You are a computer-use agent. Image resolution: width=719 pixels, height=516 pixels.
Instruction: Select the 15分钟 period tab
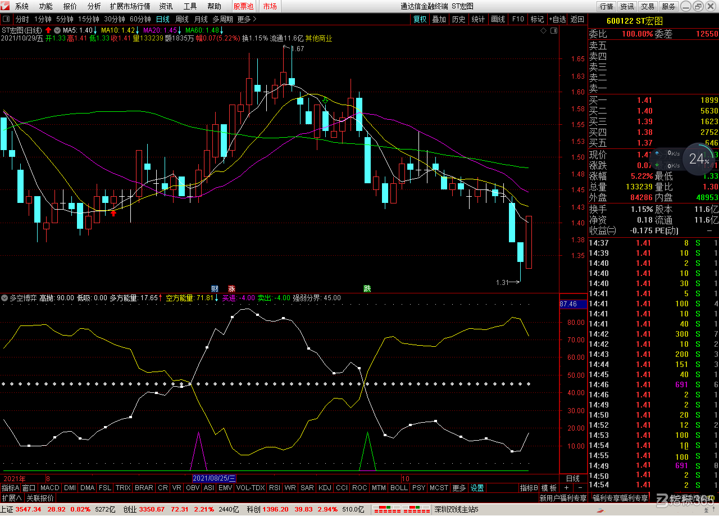pos(89,19)
